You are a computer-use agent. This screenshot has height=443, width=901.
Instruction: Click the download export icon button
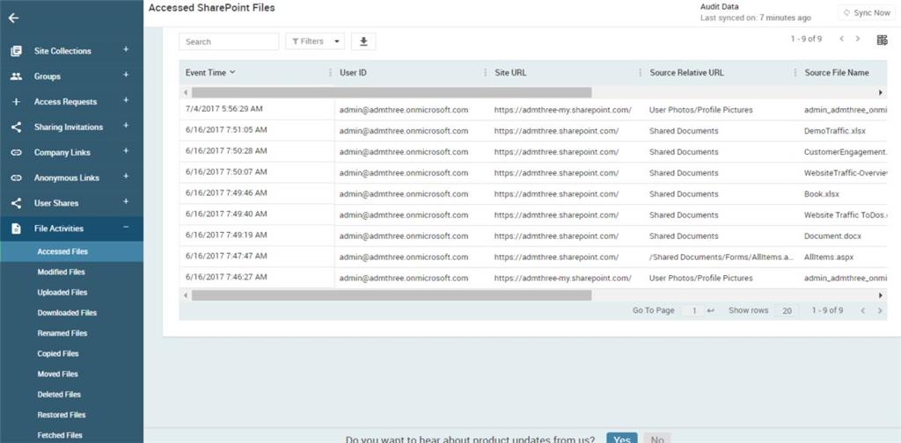[363, 41]
